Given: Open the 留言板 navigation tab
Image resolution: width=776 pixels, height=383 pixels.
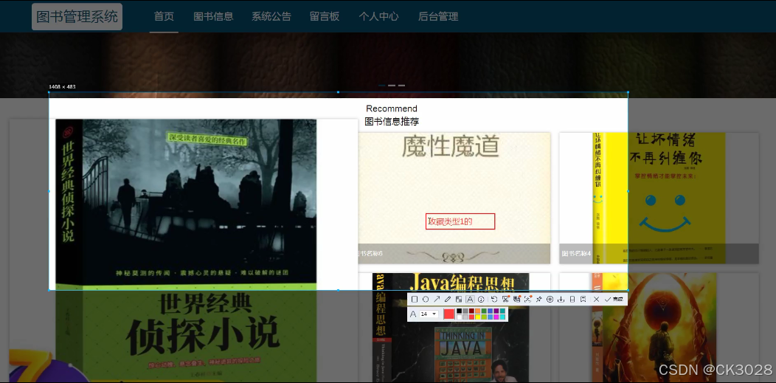Looking at the screenshot, I should 325,16.
